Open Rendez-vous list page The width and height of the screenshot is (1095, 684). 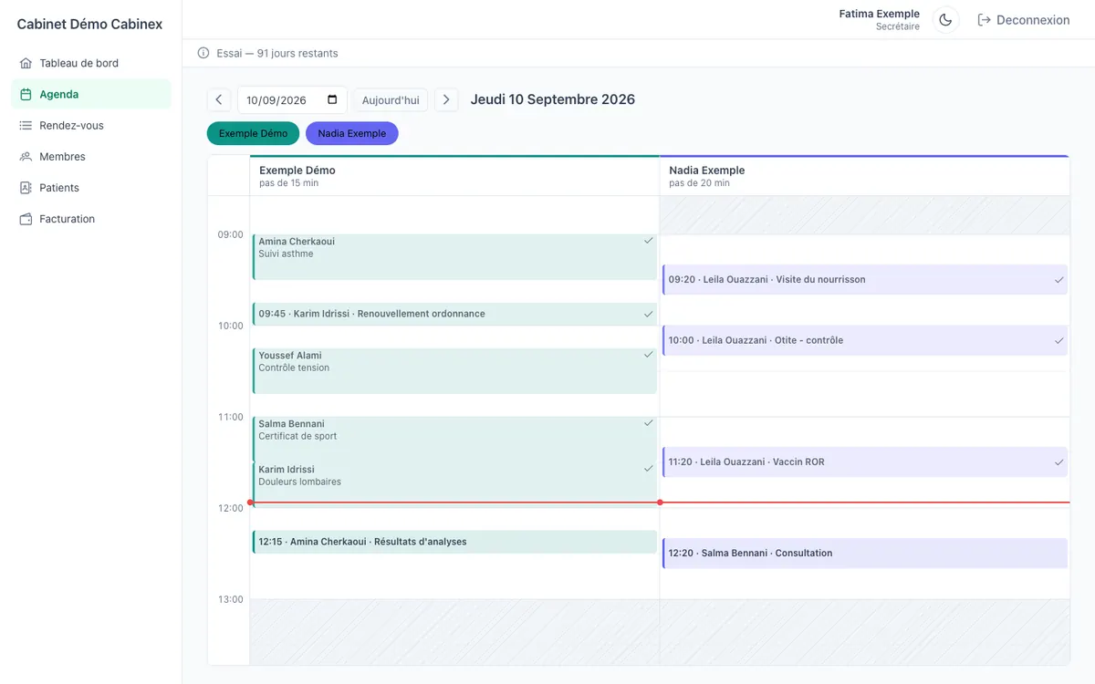pos(91,125)
